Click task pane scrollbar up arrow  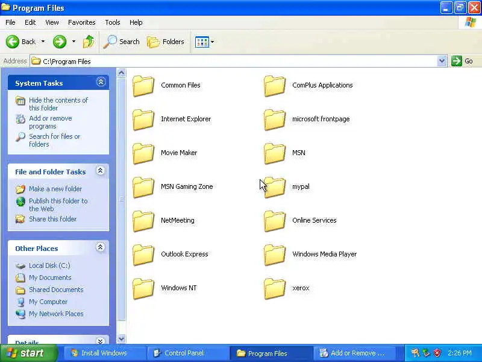(122, 73)
